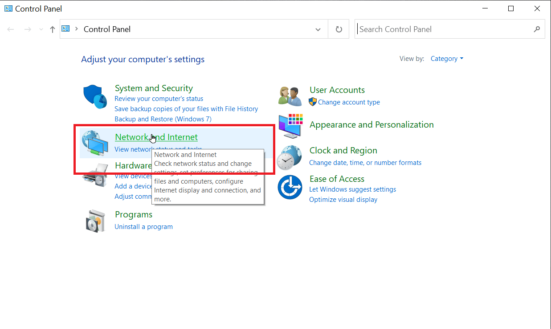Open Appearance and Personalization heading
The height and width of the screenshot is (329, 551).
(x=371, y=124)
